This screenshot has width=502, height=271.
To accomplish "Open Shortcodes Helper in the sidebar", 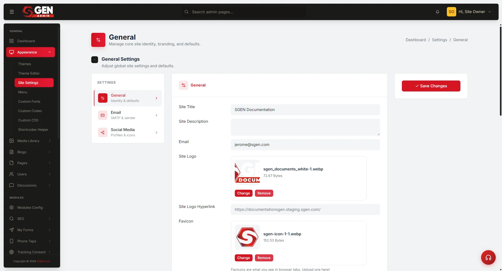I will click(x=33, y=130).
